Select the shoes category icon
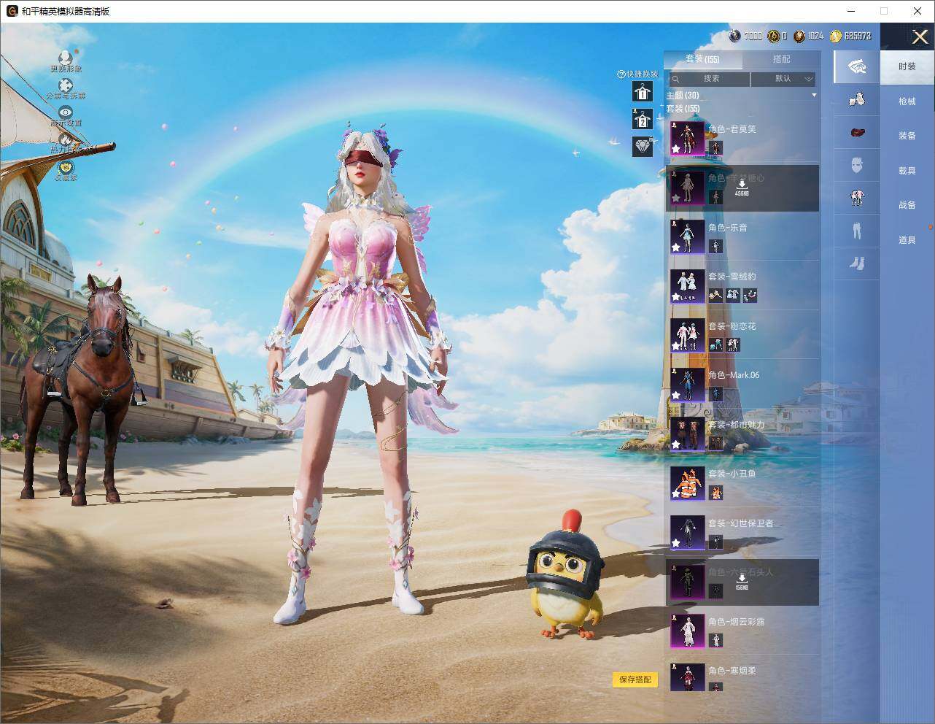The height and width of the screenshot is (724, 935). 857,262
